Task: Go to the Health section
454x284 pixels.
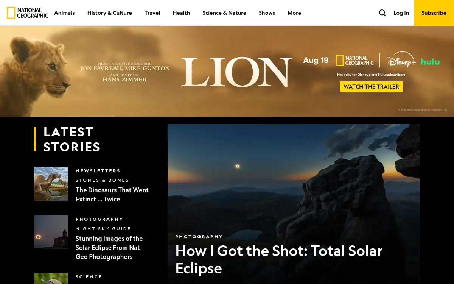Action: coord(181,13)
